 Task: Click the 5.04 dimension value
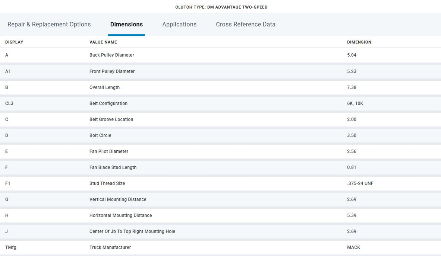352,55
